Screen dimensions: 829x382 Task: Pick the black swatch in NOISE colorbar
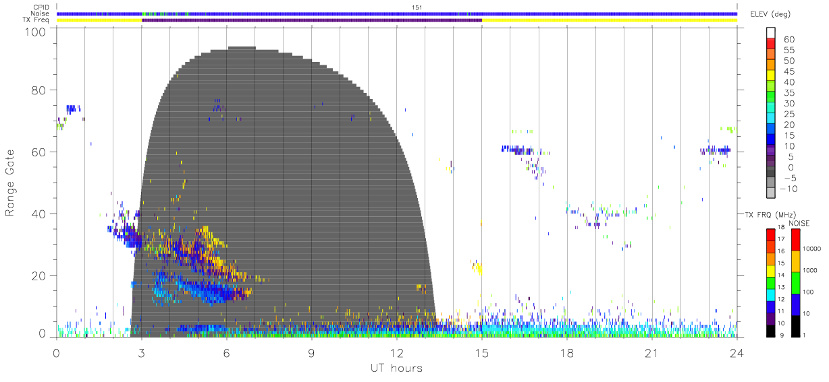[x=795, y=325]
